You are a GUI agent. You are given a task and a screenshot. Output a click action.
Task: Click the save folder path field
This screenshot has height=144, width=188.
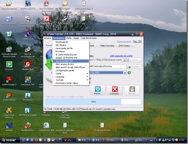point(108,67)
